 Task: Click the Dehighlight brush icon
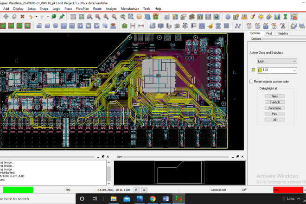click(253, 17)
